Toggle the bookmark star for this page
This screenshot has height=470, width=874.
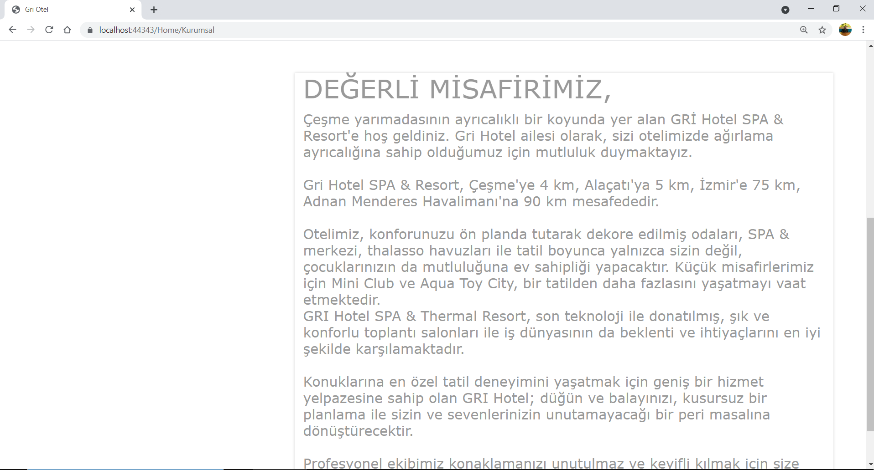click(x=822, y=30)
